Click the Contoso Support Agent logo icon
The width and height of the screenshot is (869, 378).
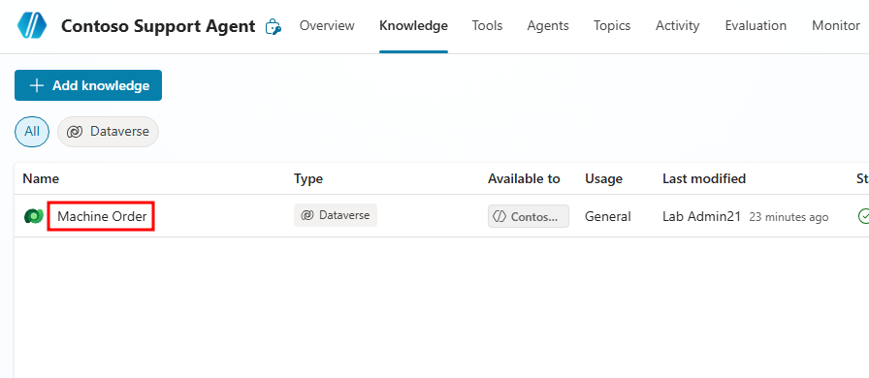coord(32,25)
